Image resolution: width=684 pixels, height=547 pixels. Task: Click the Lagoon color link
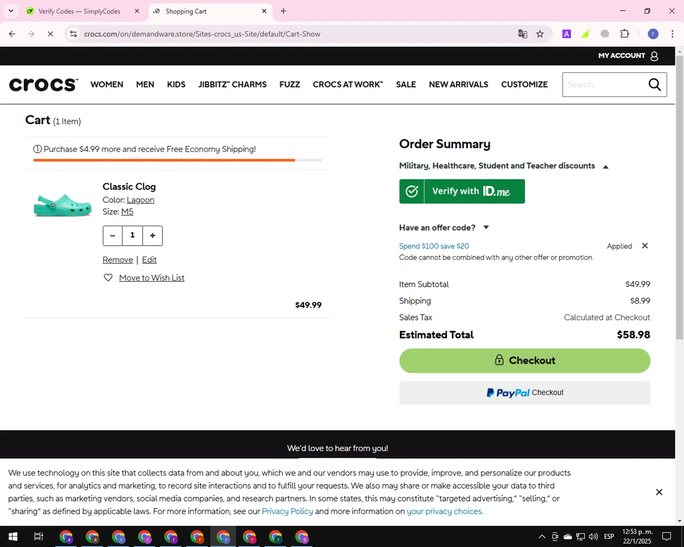pyautogui.click(x=140, y=200)
